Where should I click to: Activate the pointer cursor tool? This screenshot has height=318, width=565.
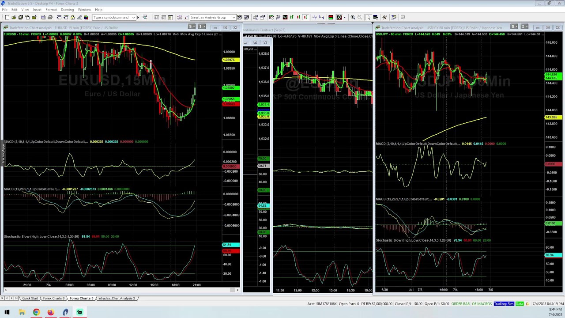click(x=369, y=17)
